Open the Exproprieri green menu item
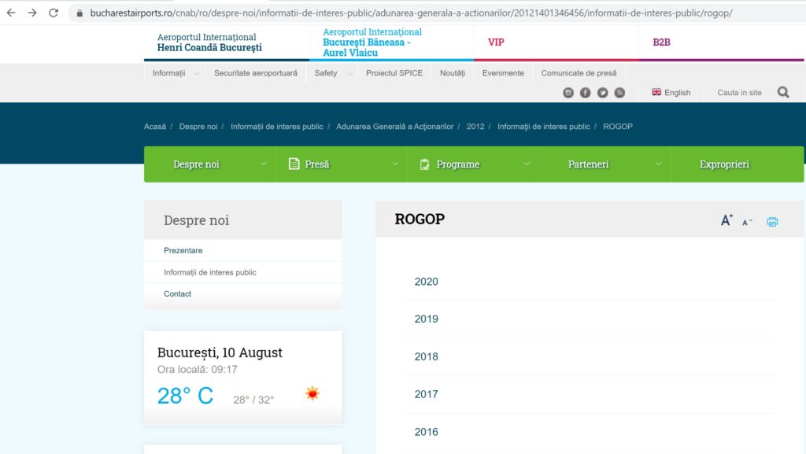 (724, 164)
